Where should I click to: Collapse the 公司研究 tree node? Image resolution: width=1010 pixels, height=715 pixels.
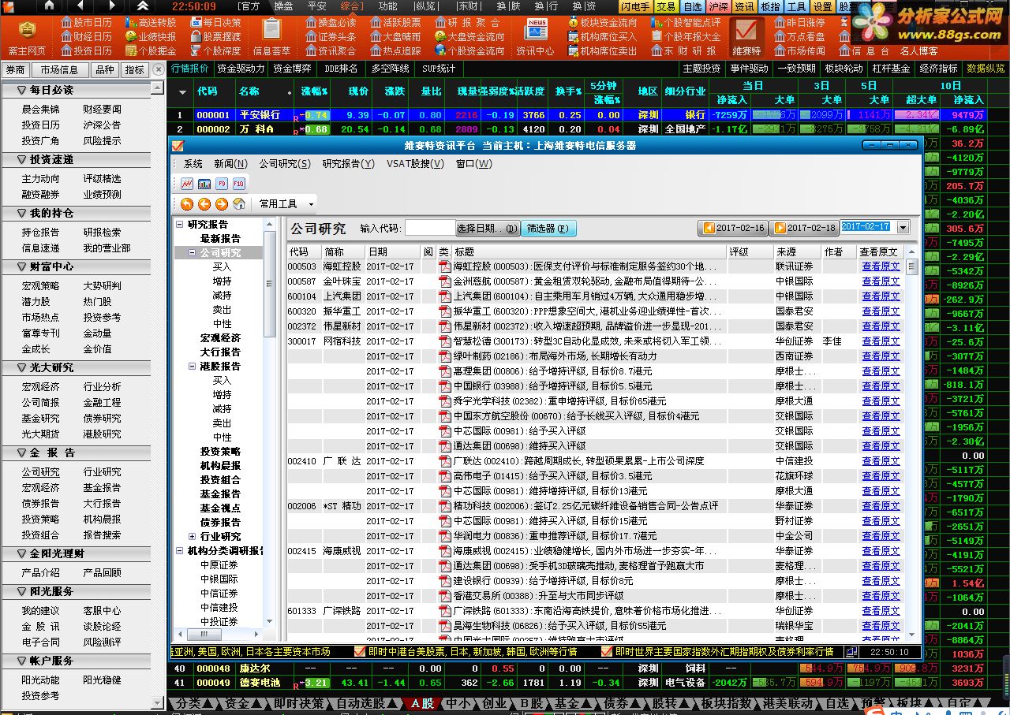point(192,253)
